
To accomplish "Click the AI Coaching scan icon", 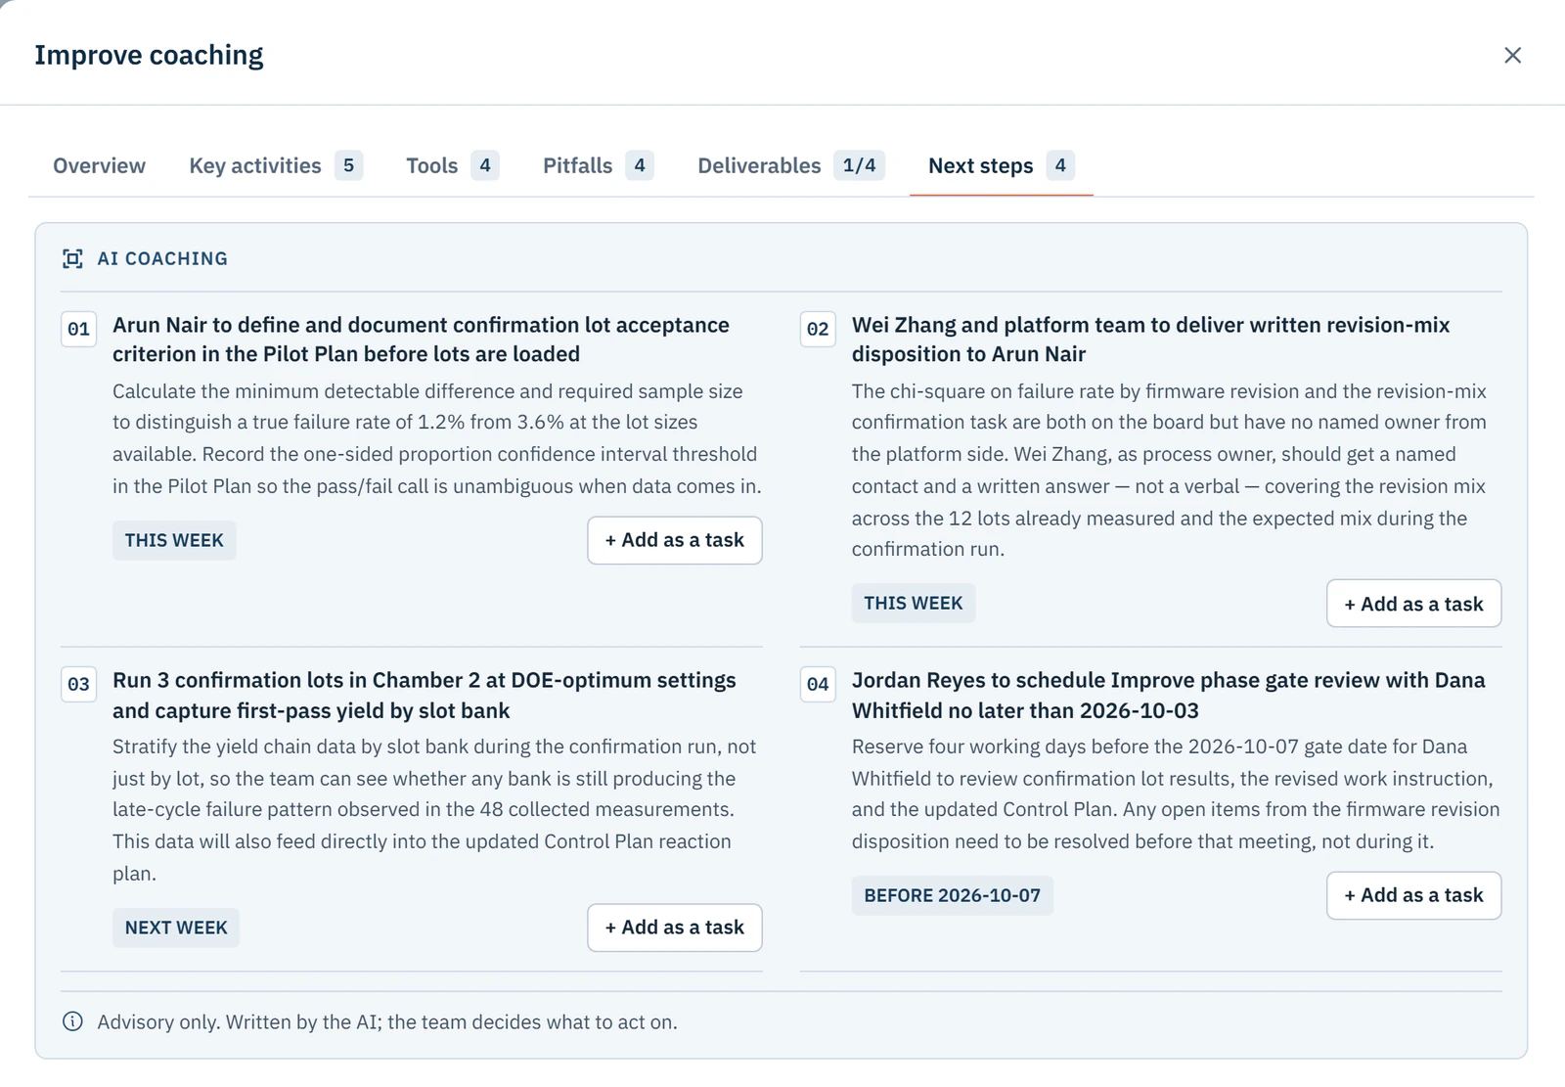I will [x=72, y=258].
